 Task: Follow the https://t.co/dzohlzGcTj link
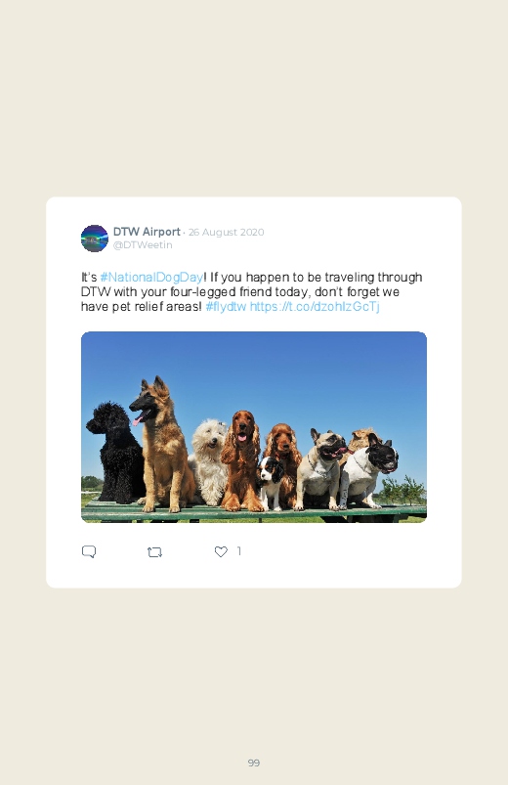coord(315,306)
